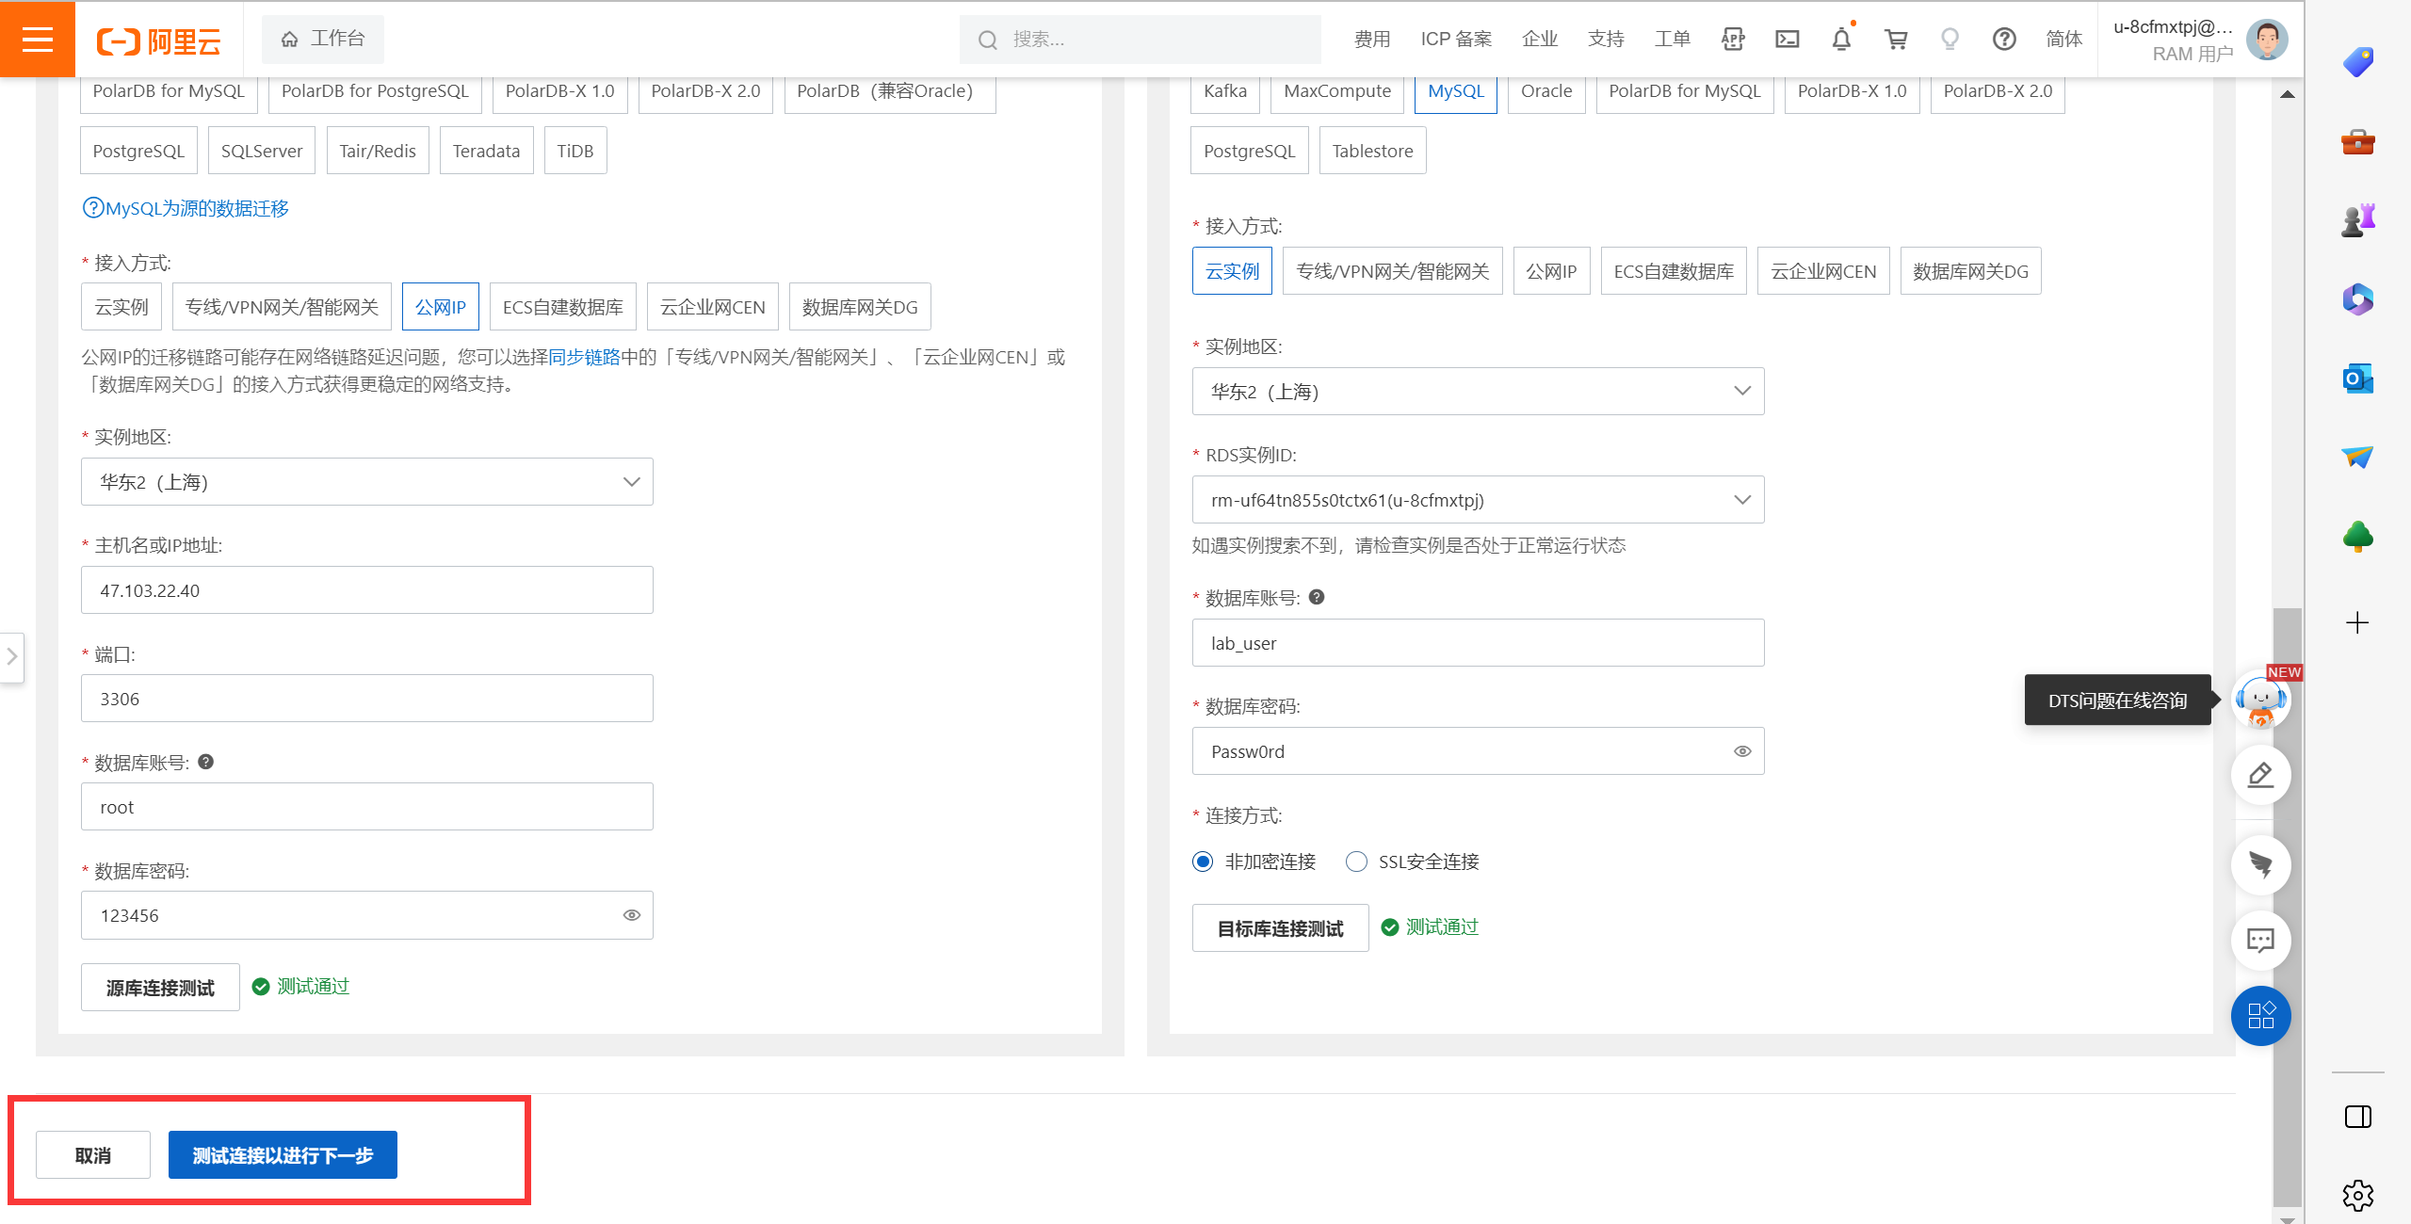Open ICP 备案 menu item
This screenshot has height=1224, width=2411.
coord(1456,39)
